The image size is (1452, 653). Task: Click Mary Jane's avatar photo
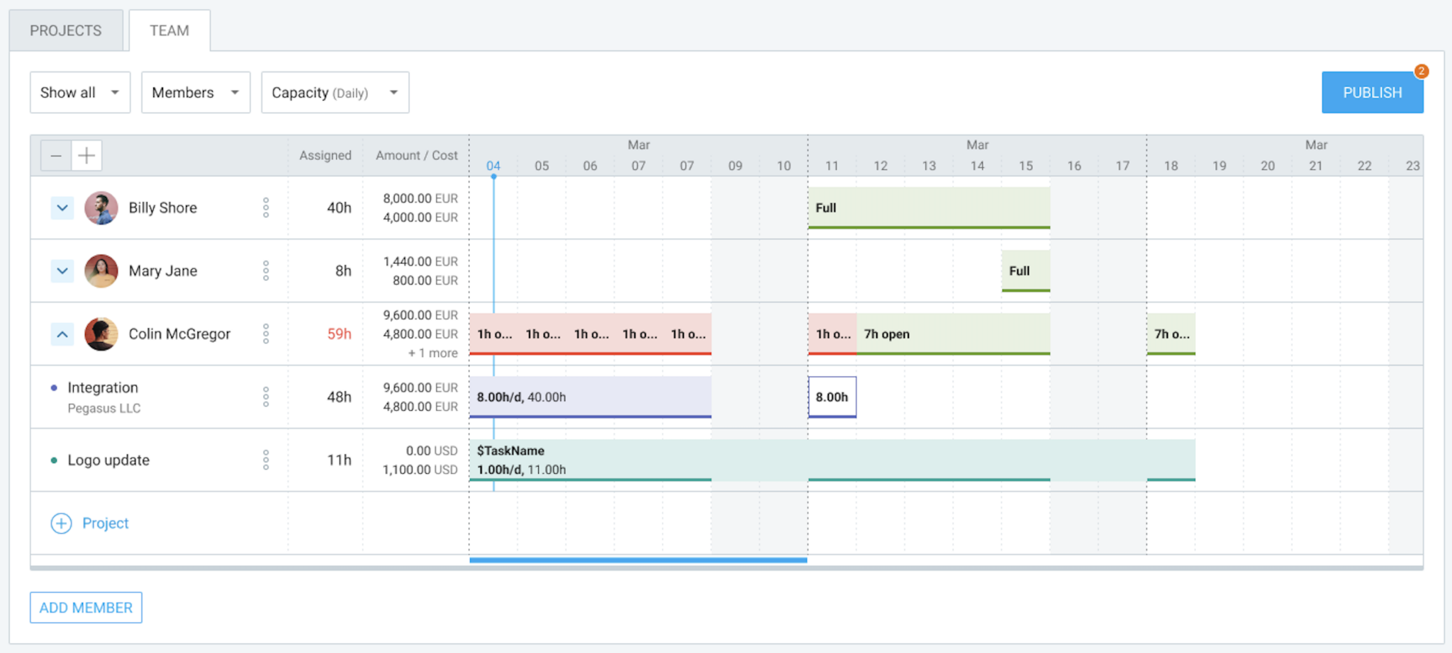[x=101, y=271]
